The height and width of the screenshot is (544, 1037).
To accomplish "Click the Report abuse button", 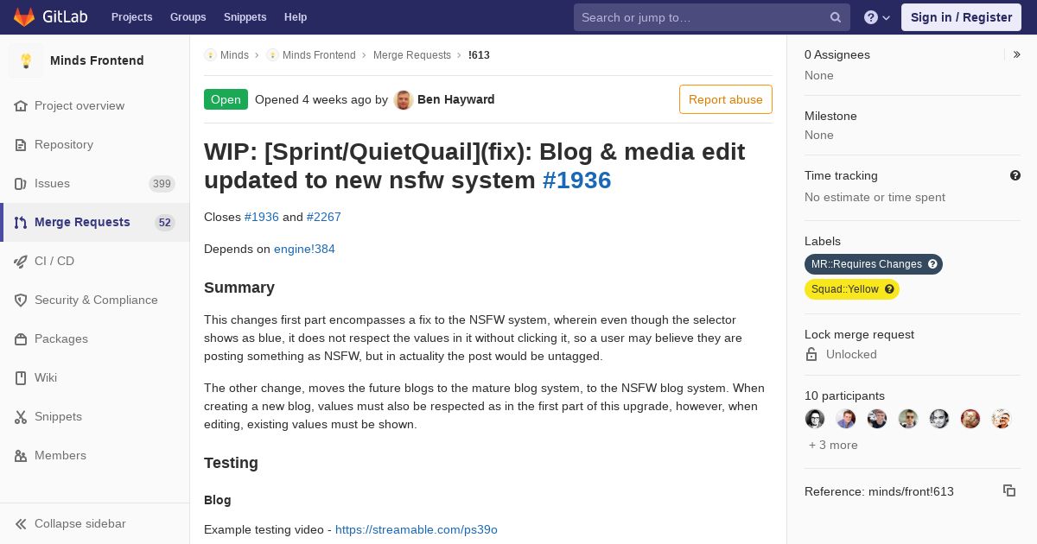I will (726, 99).
